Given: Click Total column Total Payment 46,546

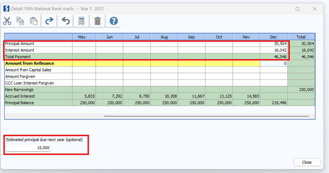Looking at the screenshot, I should click(x=301, y=57).
